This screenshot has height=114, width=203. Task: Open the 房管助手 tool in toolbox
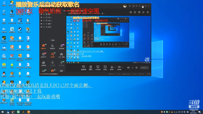[x=52, y=47]
